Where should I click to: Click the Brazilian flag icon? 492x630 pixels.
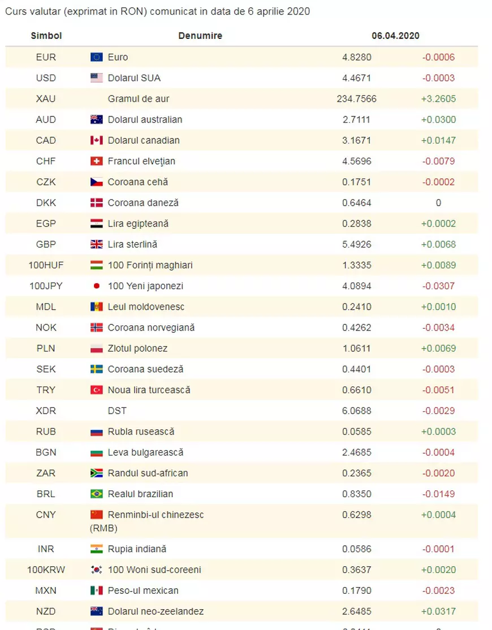(x=96, y=494)
